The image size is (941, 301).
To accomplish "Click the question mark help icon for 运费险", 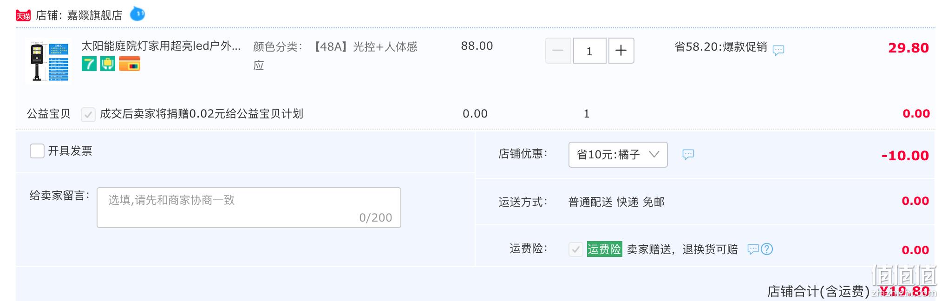I will (x=767, y=249).
